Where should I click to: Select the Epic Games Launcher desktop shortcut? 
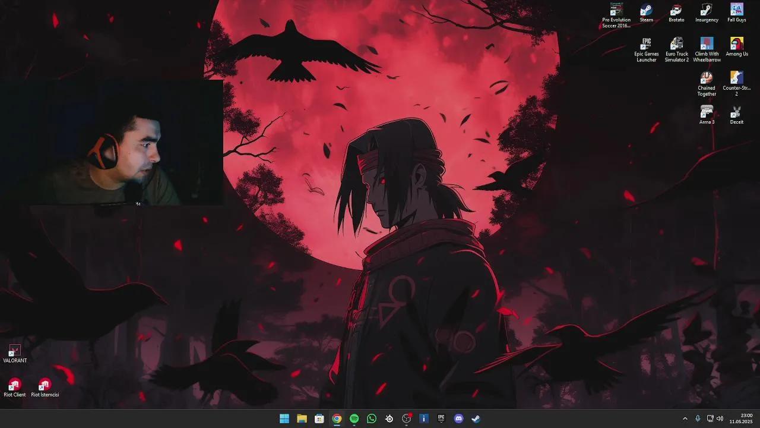[646, 50]
